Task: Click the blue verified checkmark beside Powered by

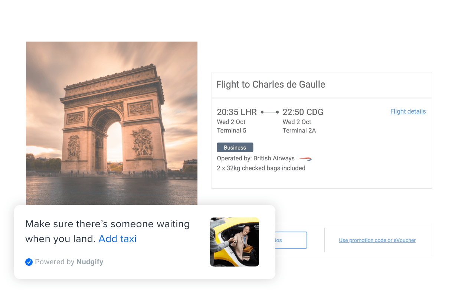Action: pyautogui.click(x=29, y=262)
